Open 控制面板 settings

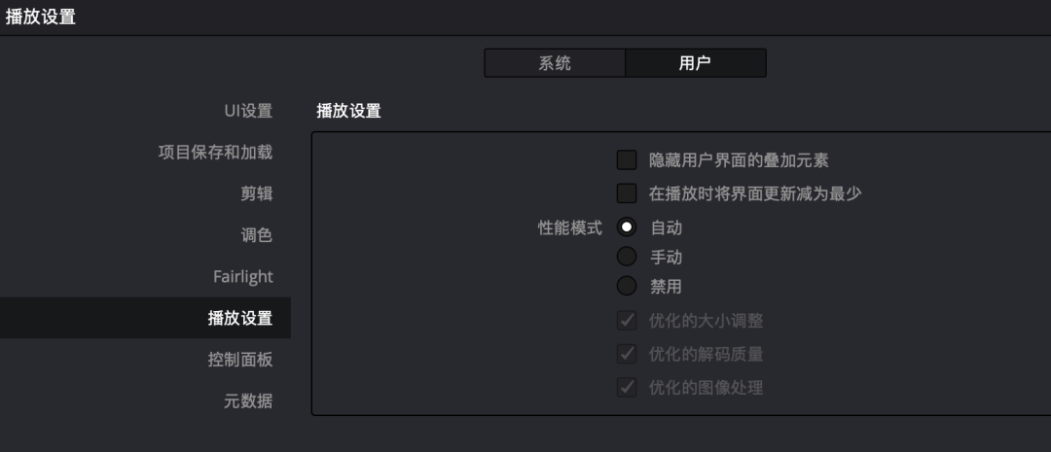240,360
